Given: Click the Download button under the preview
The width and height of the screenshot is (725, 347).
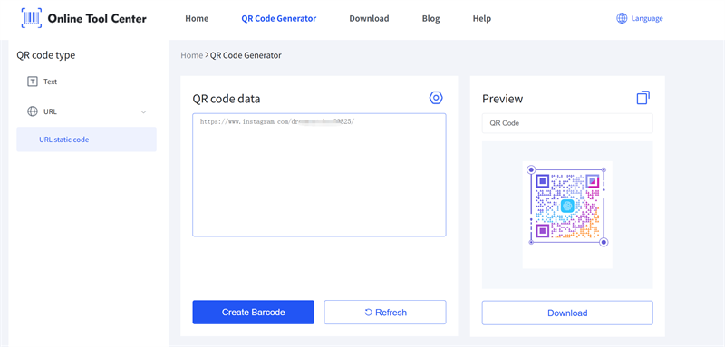Looking at the screenshot, I should (567, 313).
